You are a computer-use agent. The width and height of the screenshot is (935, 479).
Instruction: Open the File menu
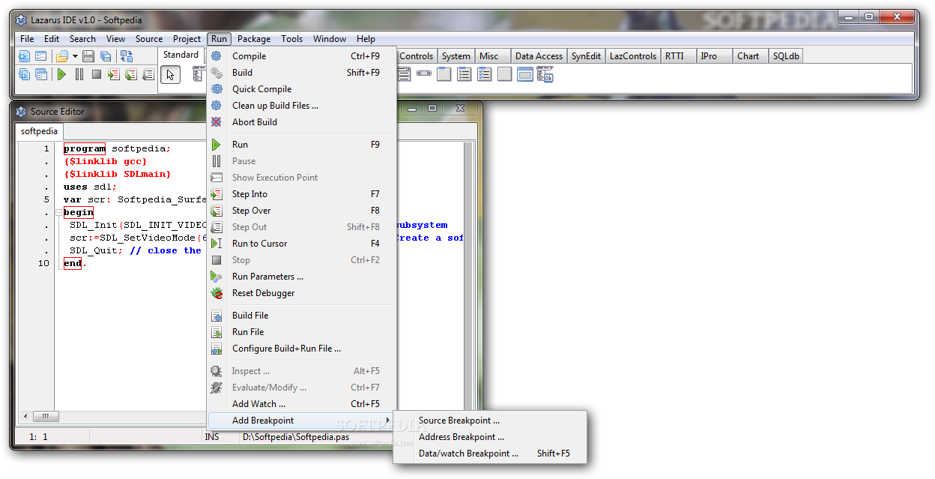tap(27, 39)
